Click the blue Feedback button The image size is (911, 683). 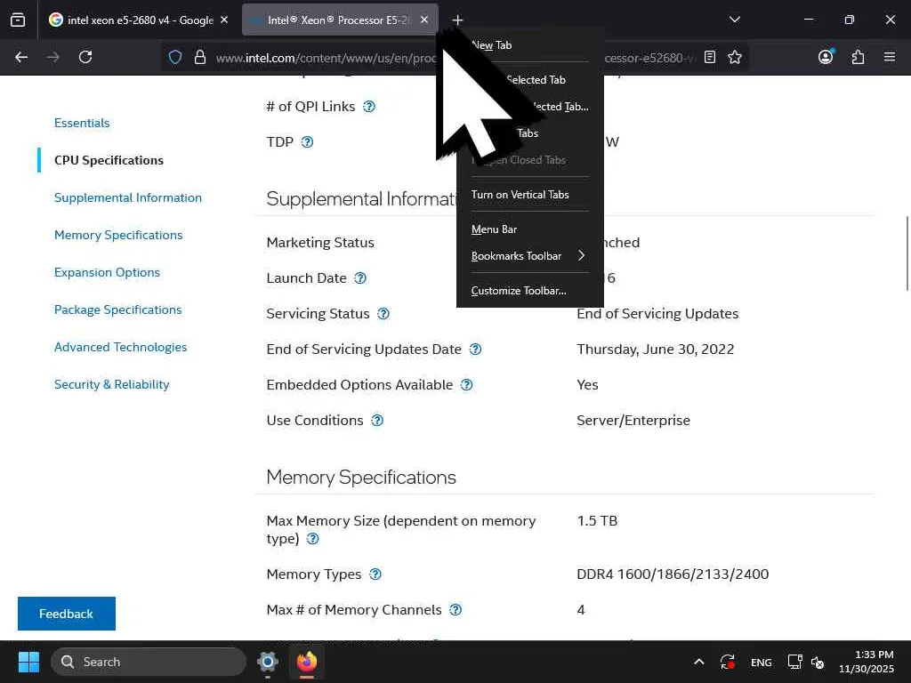click(x=66, y=614)
